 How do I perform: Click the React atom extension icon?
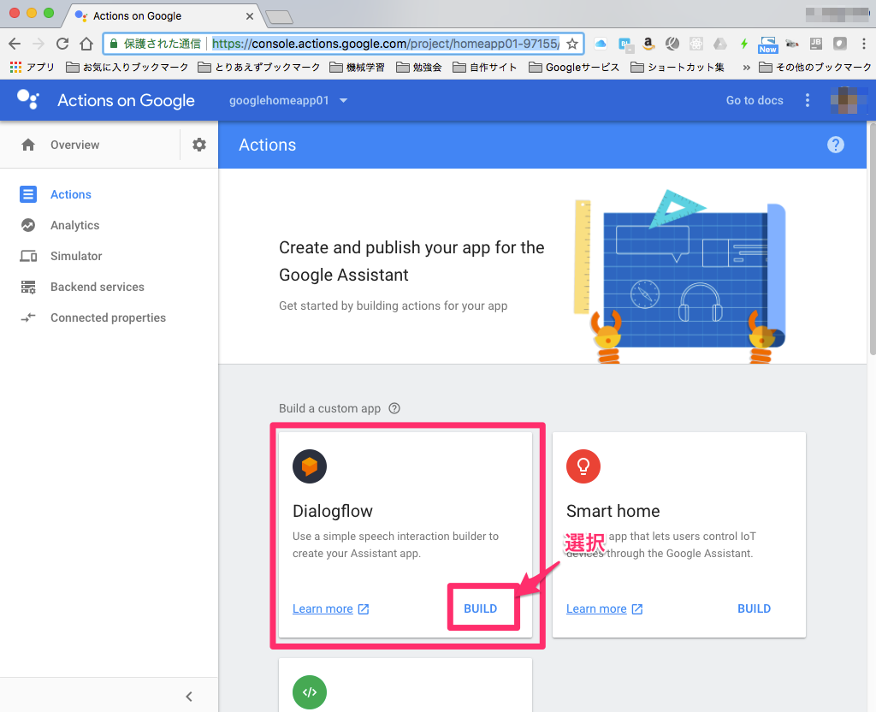click(696, 44)
